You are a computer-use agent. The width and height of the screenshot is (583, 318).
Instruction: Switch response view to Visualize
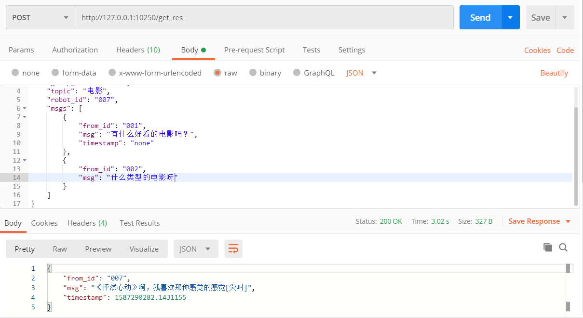pyautogui.click(x=144, y=249)
